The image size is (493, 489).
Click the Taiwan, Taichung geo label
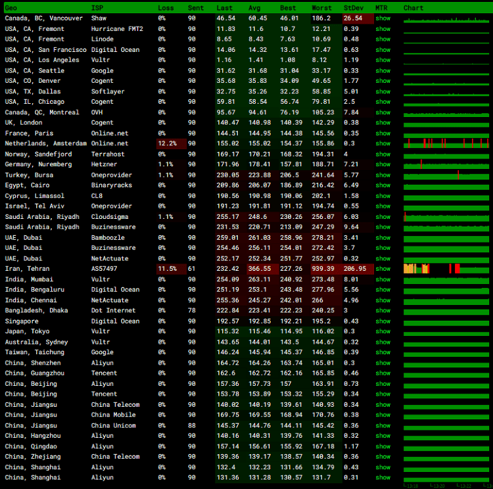35,352
